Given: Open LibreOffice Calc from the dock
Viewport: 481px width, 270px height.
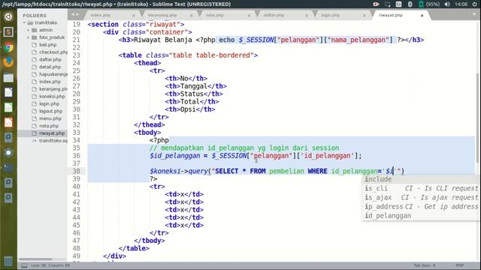Looking at the screenshot, I should [x=8, y=107].
